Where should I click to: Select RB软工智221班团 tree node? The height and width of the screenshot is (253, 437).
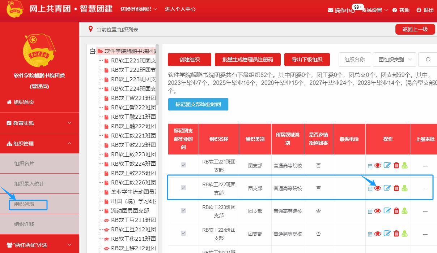[x=133, y=98]
